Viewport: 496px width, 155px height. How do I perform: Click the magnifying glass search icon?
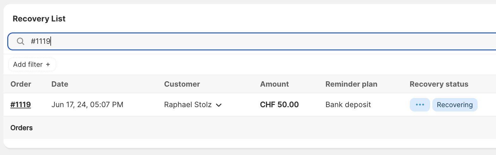pos(21,41)
